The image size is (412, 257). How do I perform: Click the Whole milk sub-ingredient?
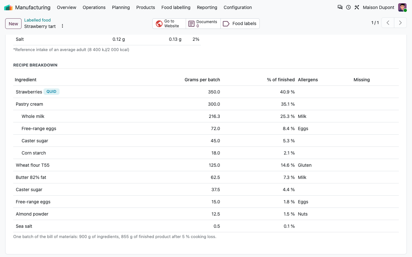tap(33, 116)
